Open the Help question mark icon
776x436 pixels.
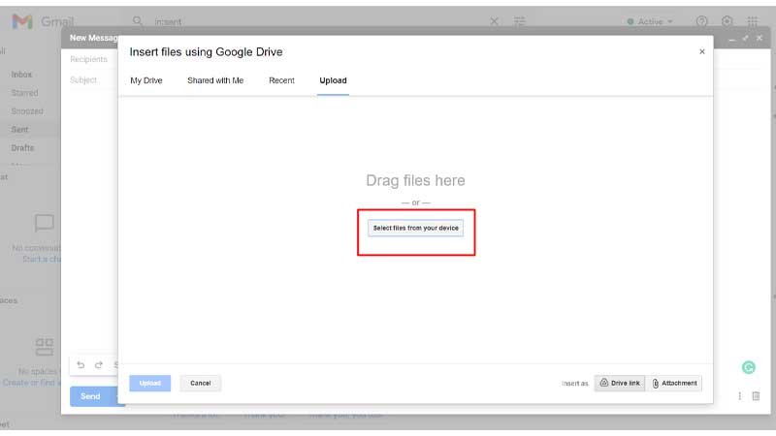(701, 21)
